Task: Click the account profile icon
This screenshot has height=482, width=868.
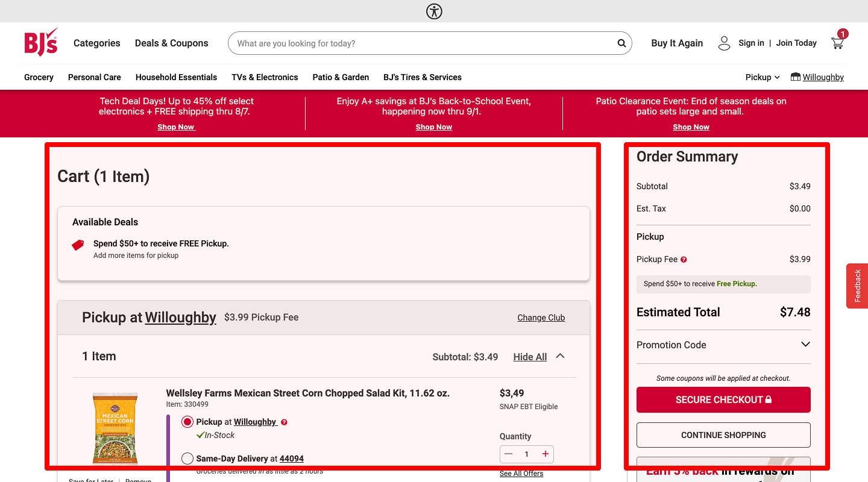Action: (724, 43)
